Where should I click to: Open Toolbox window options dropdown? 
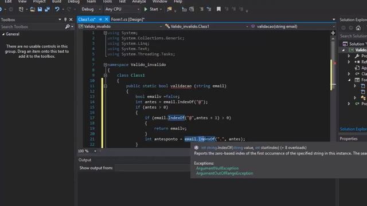tap(60, 19)
